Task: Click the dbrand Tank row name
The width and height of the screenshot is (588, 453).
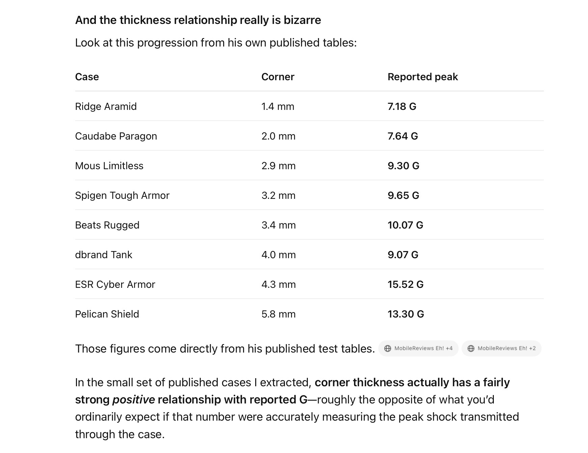Action: point(104,255)
